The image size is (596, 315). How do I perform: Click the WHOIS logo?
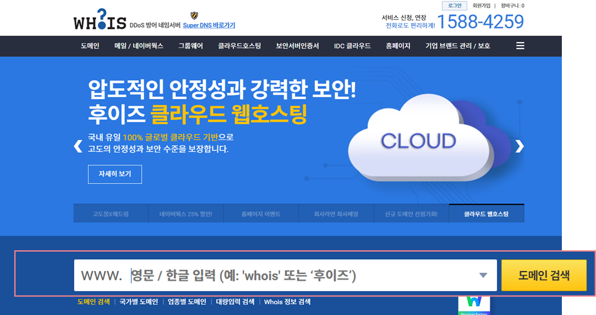click(100, 20)
